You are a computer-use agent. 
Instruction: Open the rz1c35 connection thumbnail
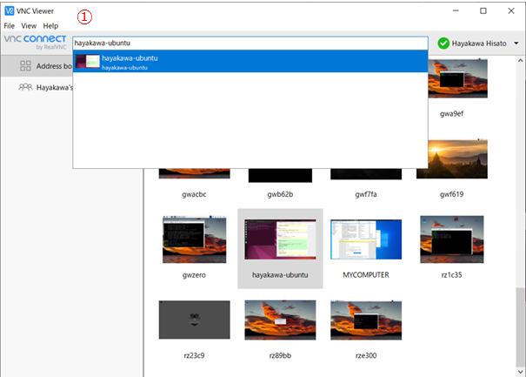(451, 239)
